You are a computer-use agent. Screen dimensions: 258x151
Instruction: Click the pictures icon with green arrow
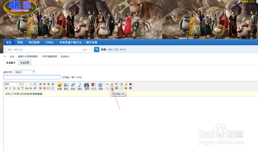click(x=117, y=88)
